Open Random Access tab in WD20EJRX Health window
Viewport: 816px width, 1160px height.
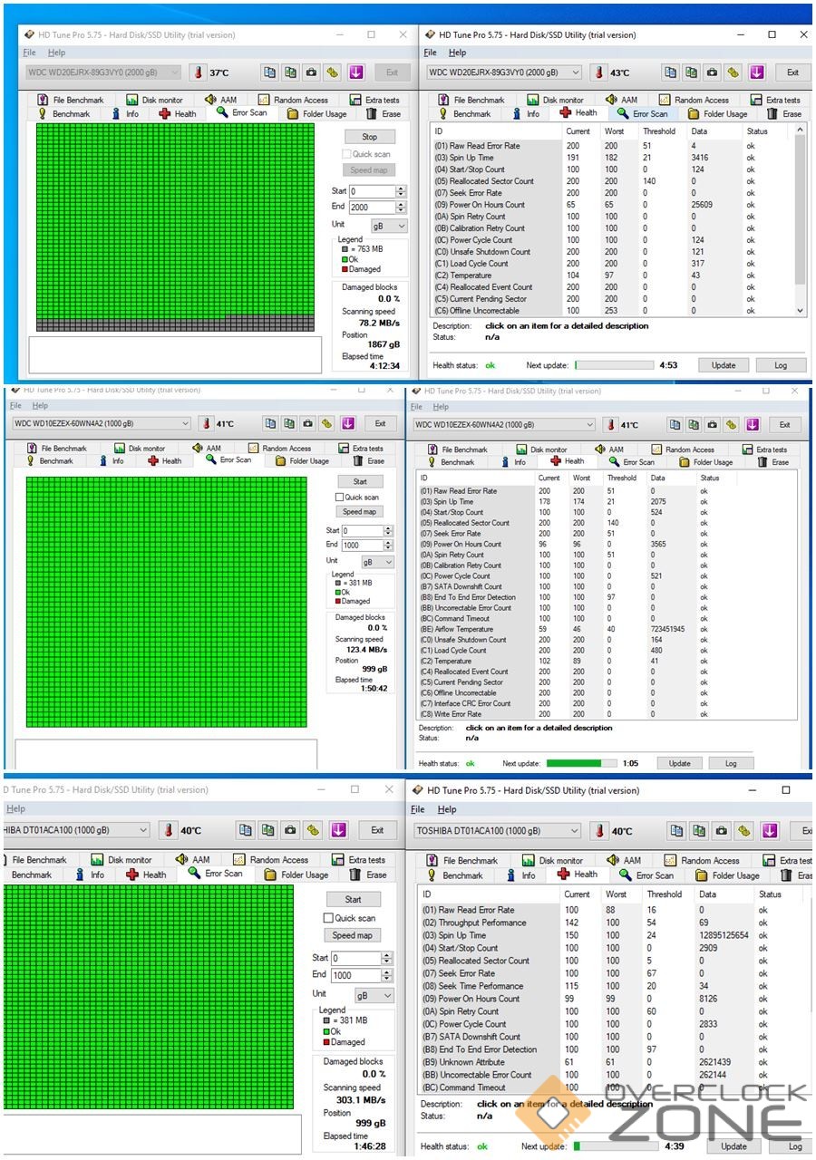coord(693,101)
